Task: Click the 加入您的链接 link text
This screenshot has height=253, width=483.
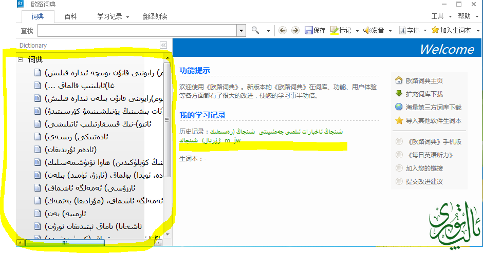Action: [424, 168]
